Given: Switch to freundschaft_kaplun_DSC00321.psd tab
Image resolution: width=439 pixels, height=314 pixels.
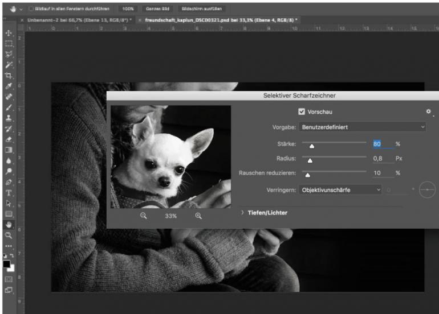Looking at the screenshot, I should click(x=221, y=20).
